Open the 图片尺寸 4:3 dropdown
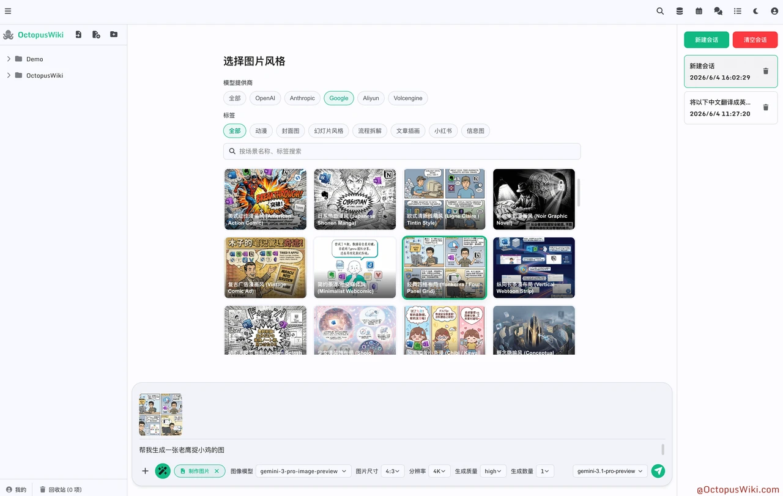The width and height of the screenshot is (783, 496). 393,472
